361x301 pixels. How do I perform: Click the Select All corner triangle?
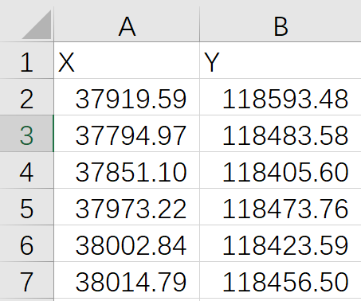click(x=37, y=25)
